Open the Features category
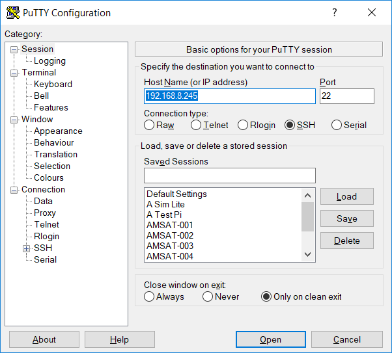392x353 pixels. coord(51,108)
